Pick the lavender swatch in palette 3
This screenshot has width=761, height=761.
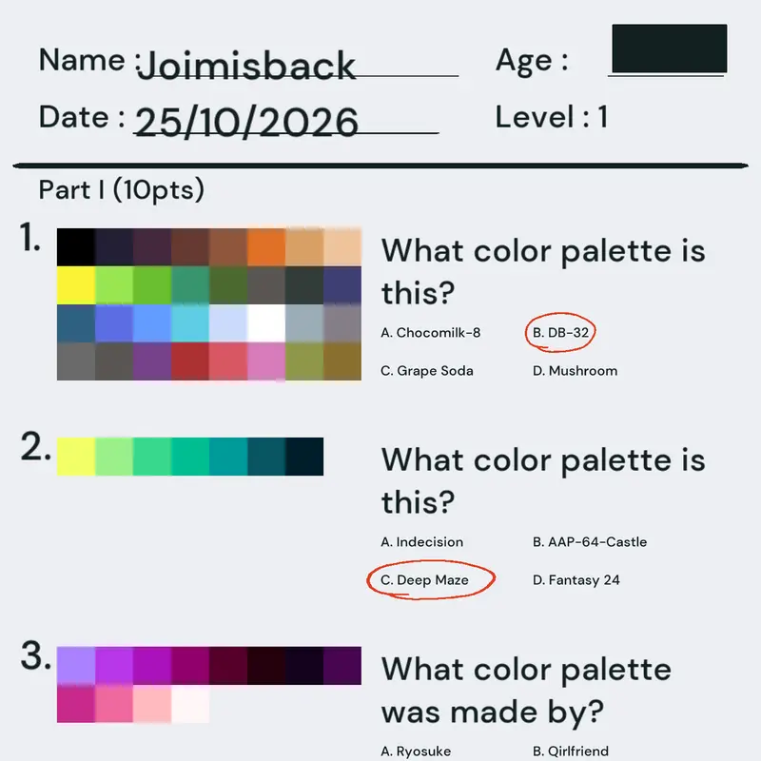click(x=76, y=665)
